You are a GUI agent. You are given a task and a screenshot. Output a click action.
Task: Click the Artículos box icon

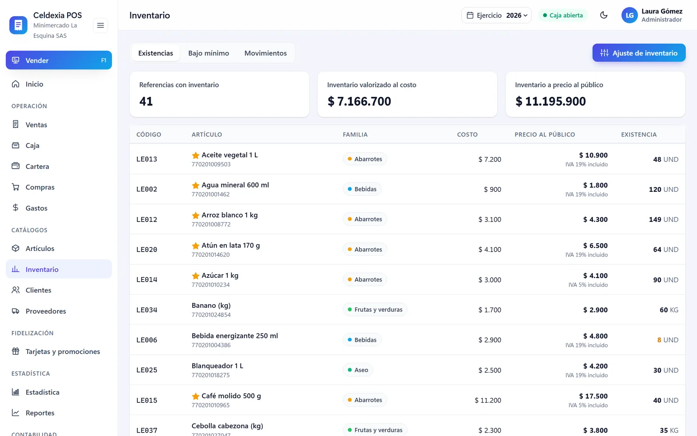click(x=16, y=248)
